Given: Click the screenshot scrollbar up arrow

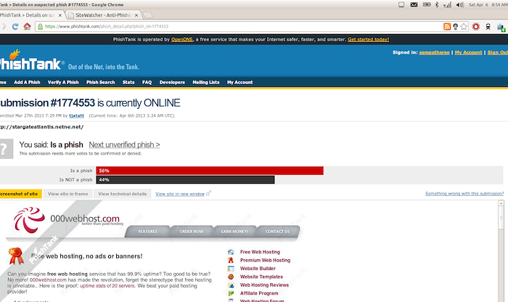Looking at the screenshot, I should tap(501, 203).
